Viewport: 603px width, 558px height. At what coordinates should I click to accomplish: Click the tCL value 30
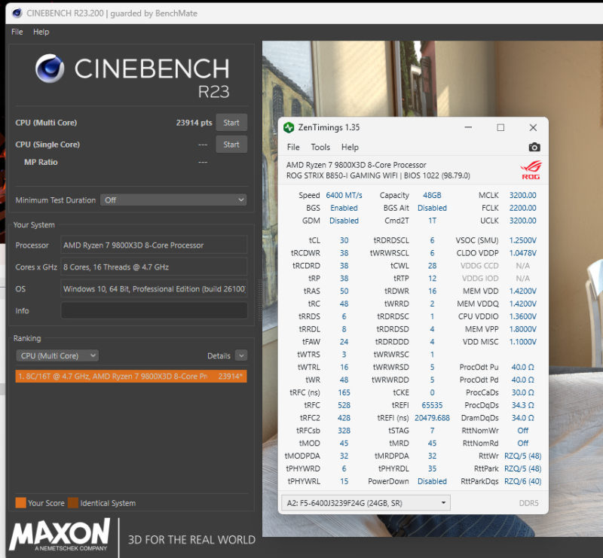pyautogui.click(x=344, y=240)
